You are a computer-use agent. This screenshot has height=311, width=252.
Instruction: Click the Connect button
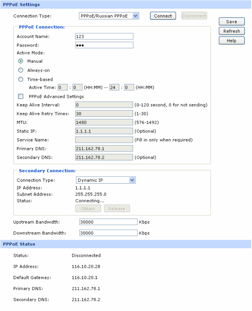coord(163,16)
